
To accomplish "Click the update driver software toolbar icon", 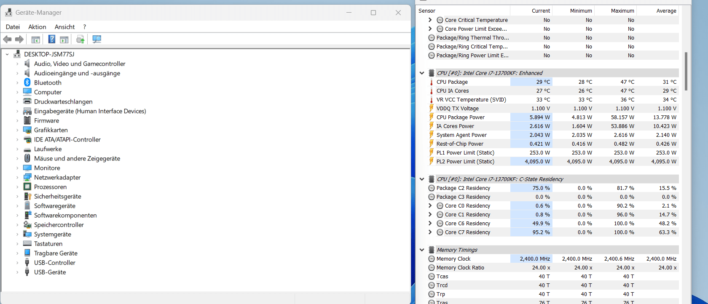I will [x=80, y=39].
